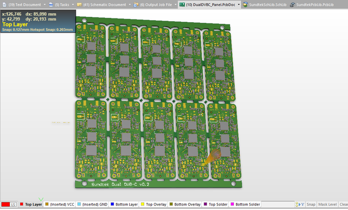Select the Inserted GND layer tab
This screenshot has height=210, width=348.
pos(92,204)
